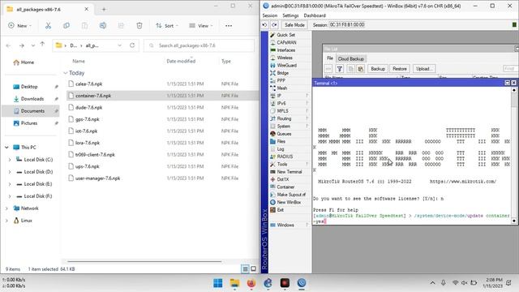
Task: Select the File tab in File List
Action: pos(330,58)
